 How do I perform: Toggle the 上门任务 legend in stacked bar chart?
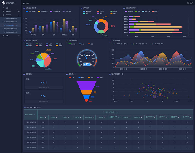129,11
